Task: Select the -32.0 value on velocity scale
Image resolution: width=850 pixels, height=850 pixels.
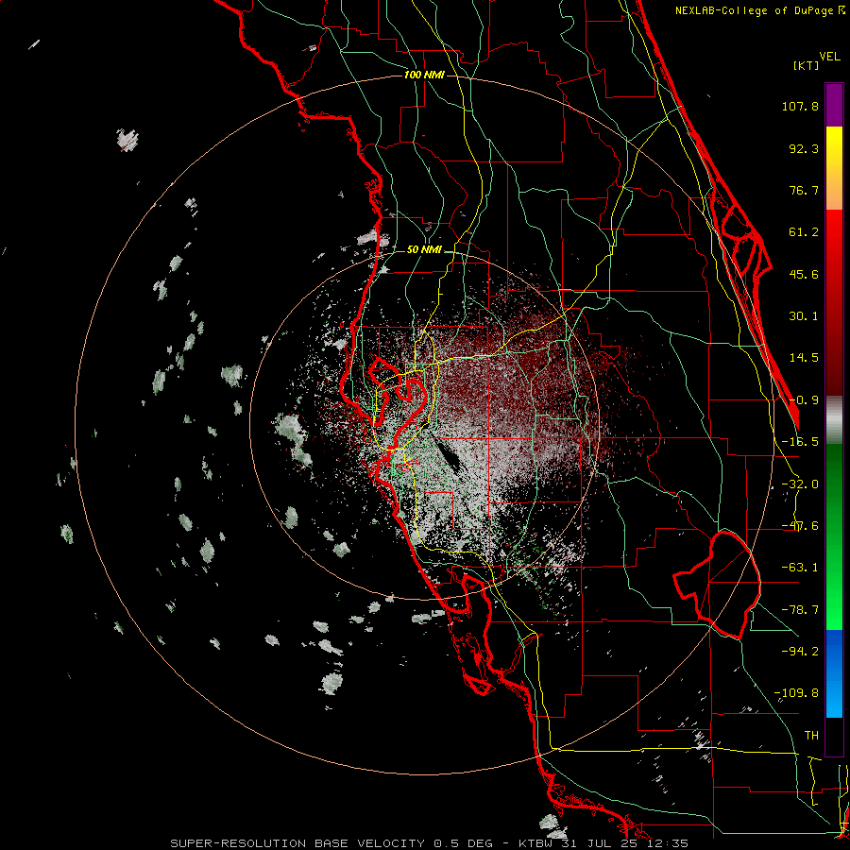Action: click(x=800, y=484)
